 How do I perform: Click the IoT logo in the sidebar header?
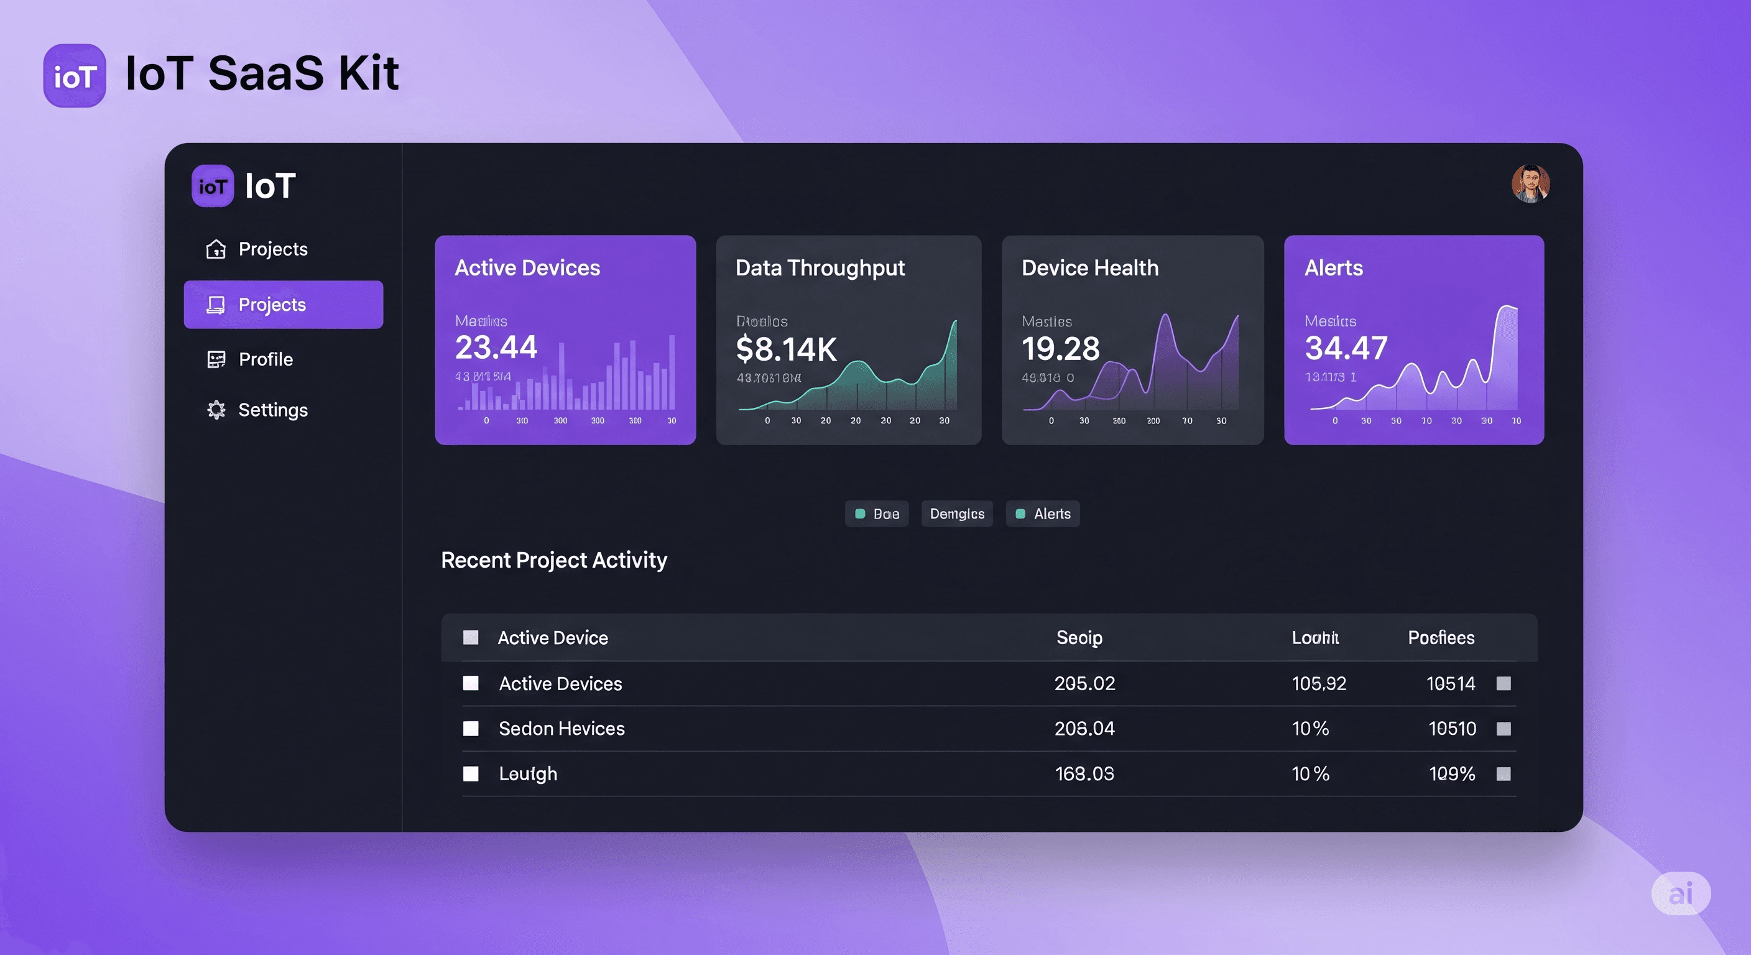(213, 185)
